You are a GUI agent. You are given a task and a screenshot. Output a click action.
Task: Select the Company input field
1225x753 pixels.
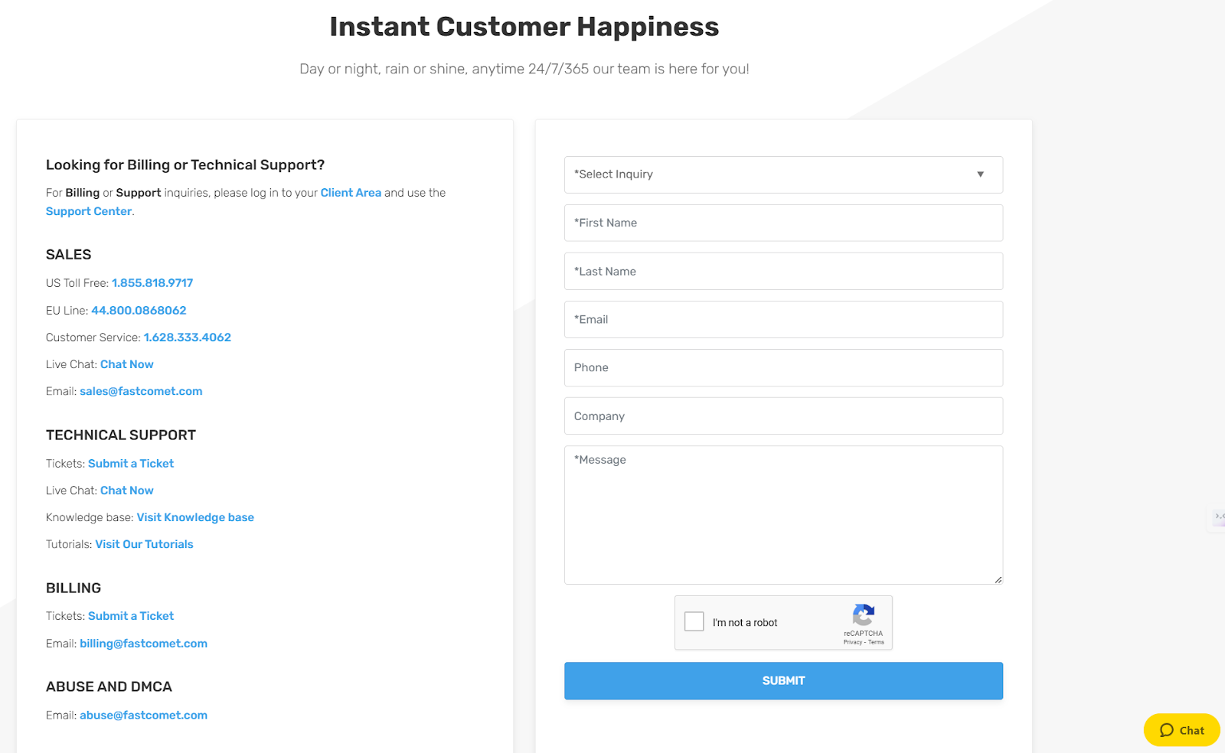(x=783, y=416)
